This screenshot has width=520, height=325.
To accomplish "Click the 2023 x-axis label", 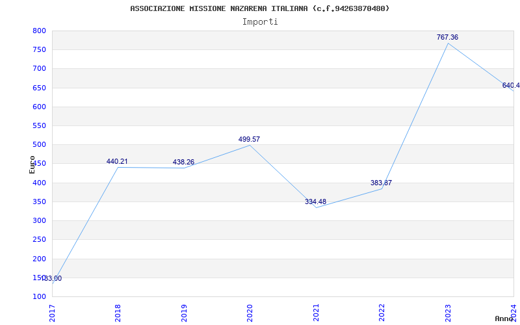I will [448, 313].
